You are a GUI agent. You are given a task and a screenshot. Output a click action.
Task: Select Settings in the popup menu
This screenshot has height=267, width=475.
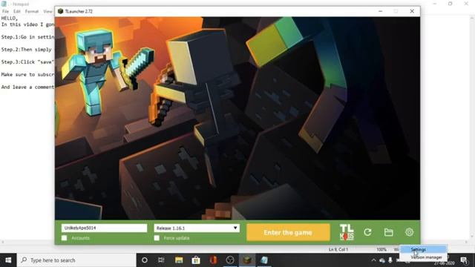[x=423, y=249]
